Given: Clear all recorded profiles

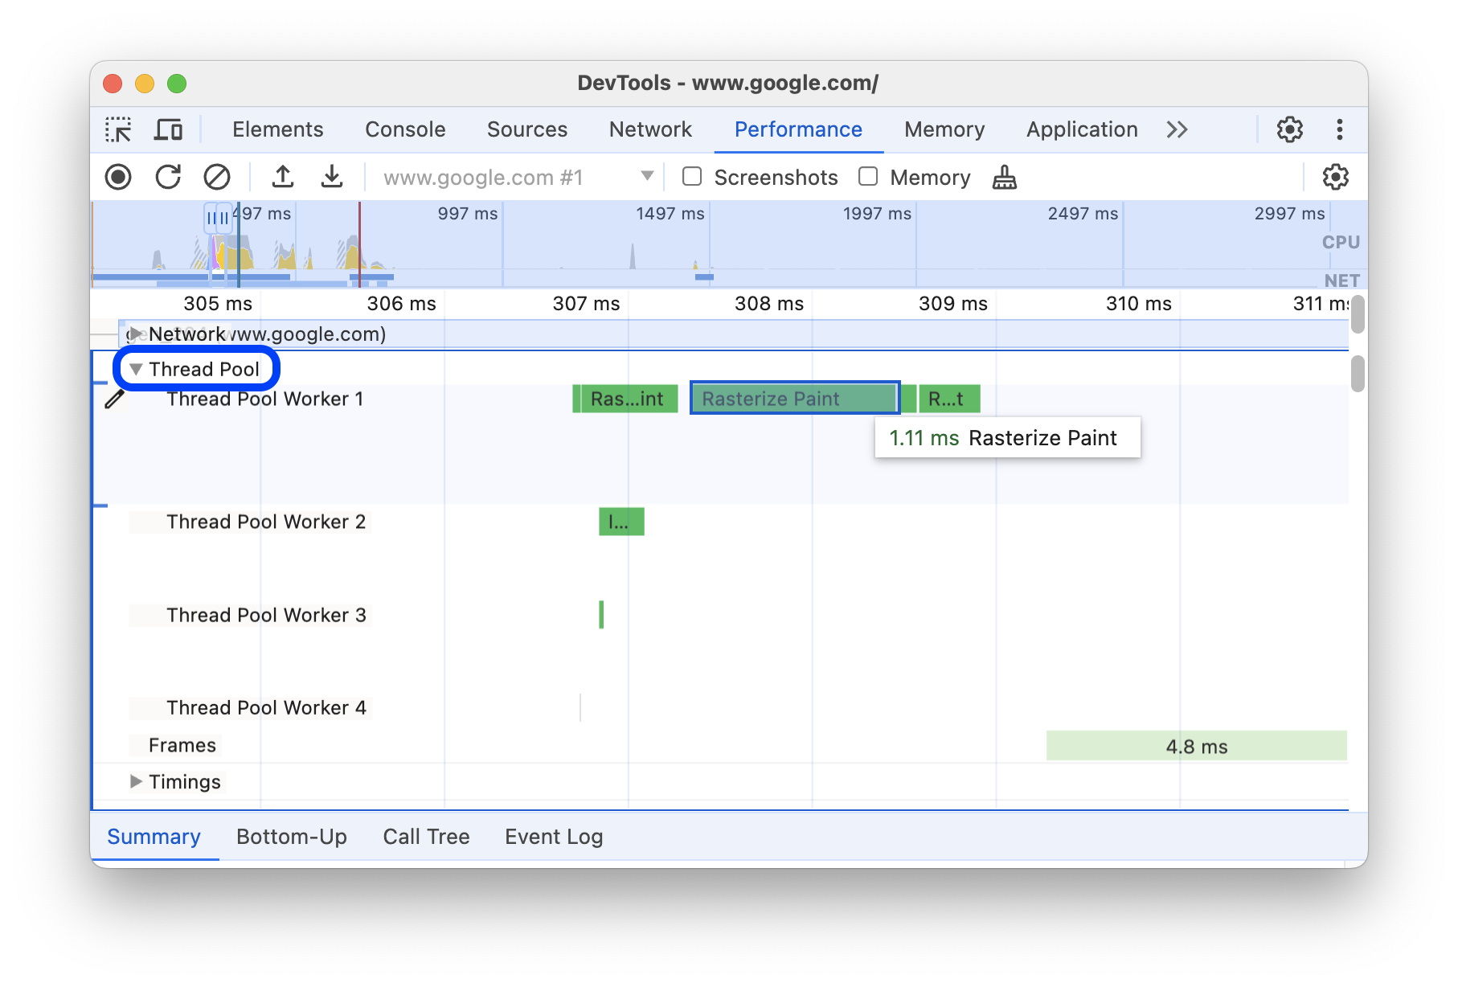Looking at the screenshot, I should 217,177.
